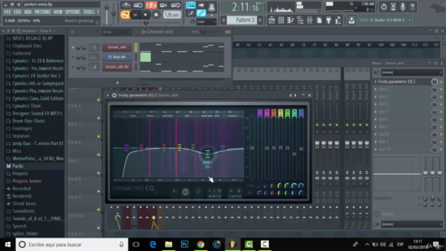Open the FILE menu
Viewport: 446px width, 251px height.
(7, 12)
